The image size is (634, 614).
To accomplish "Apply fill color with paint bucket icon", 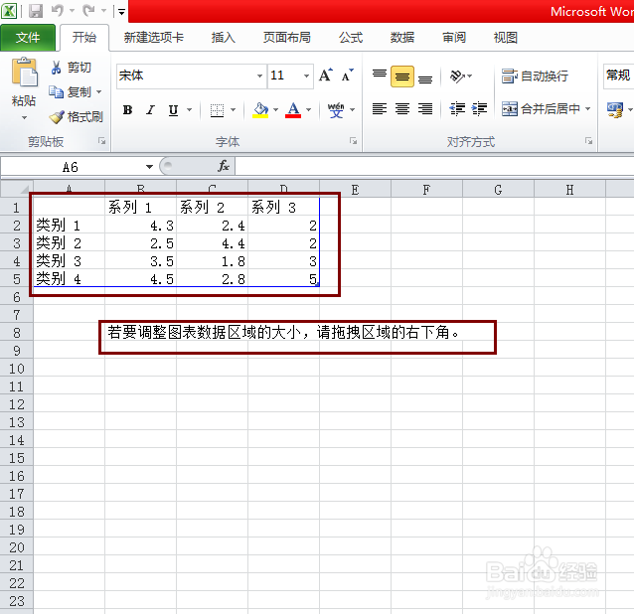I will (x=260, y=109).
